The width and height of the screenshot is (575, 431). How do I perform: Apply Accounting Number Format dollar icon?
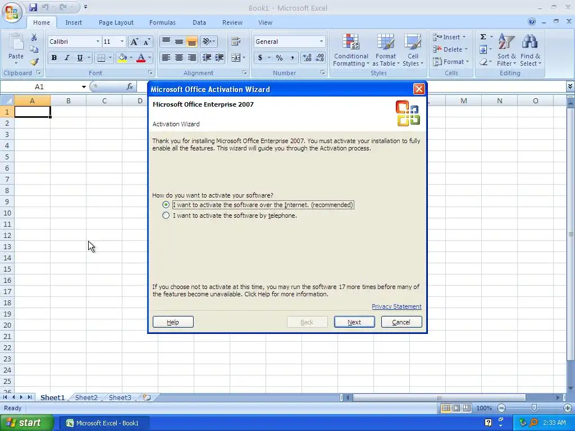[x=260, y=58]
